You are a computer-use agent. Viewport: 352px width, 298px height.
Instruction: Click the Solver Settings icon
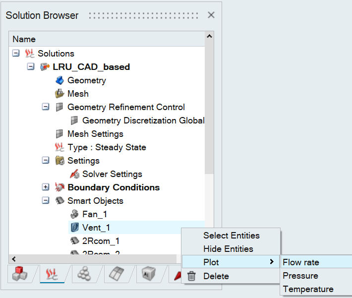(74, 174)
